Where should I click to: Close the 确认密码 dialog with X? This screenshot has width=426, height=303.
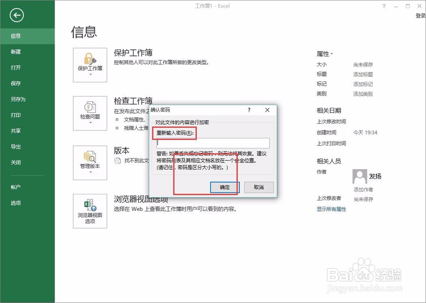(268, 110)
